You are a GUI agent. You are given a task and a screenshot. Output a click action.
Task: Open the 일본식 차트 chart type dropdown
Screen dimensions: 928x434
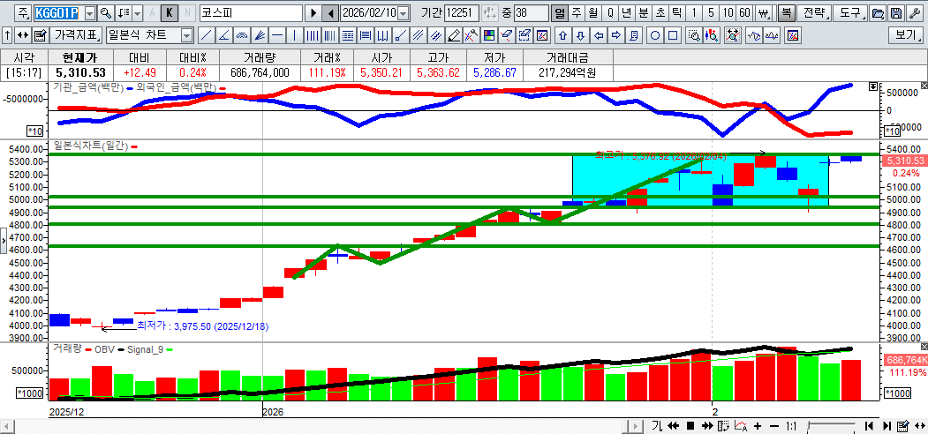coord(186,35)
